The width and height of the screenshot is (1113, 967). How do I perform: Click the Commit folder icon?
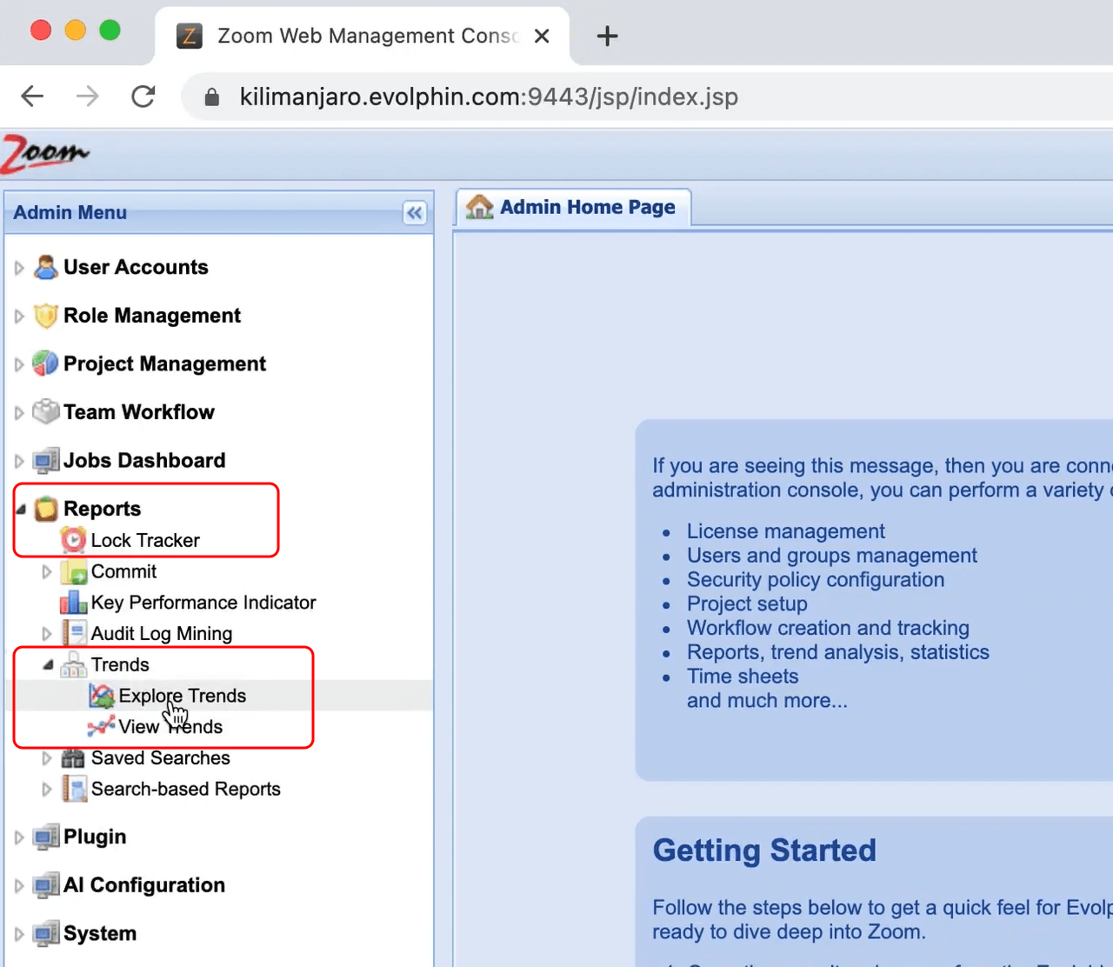tap(74, 571)
